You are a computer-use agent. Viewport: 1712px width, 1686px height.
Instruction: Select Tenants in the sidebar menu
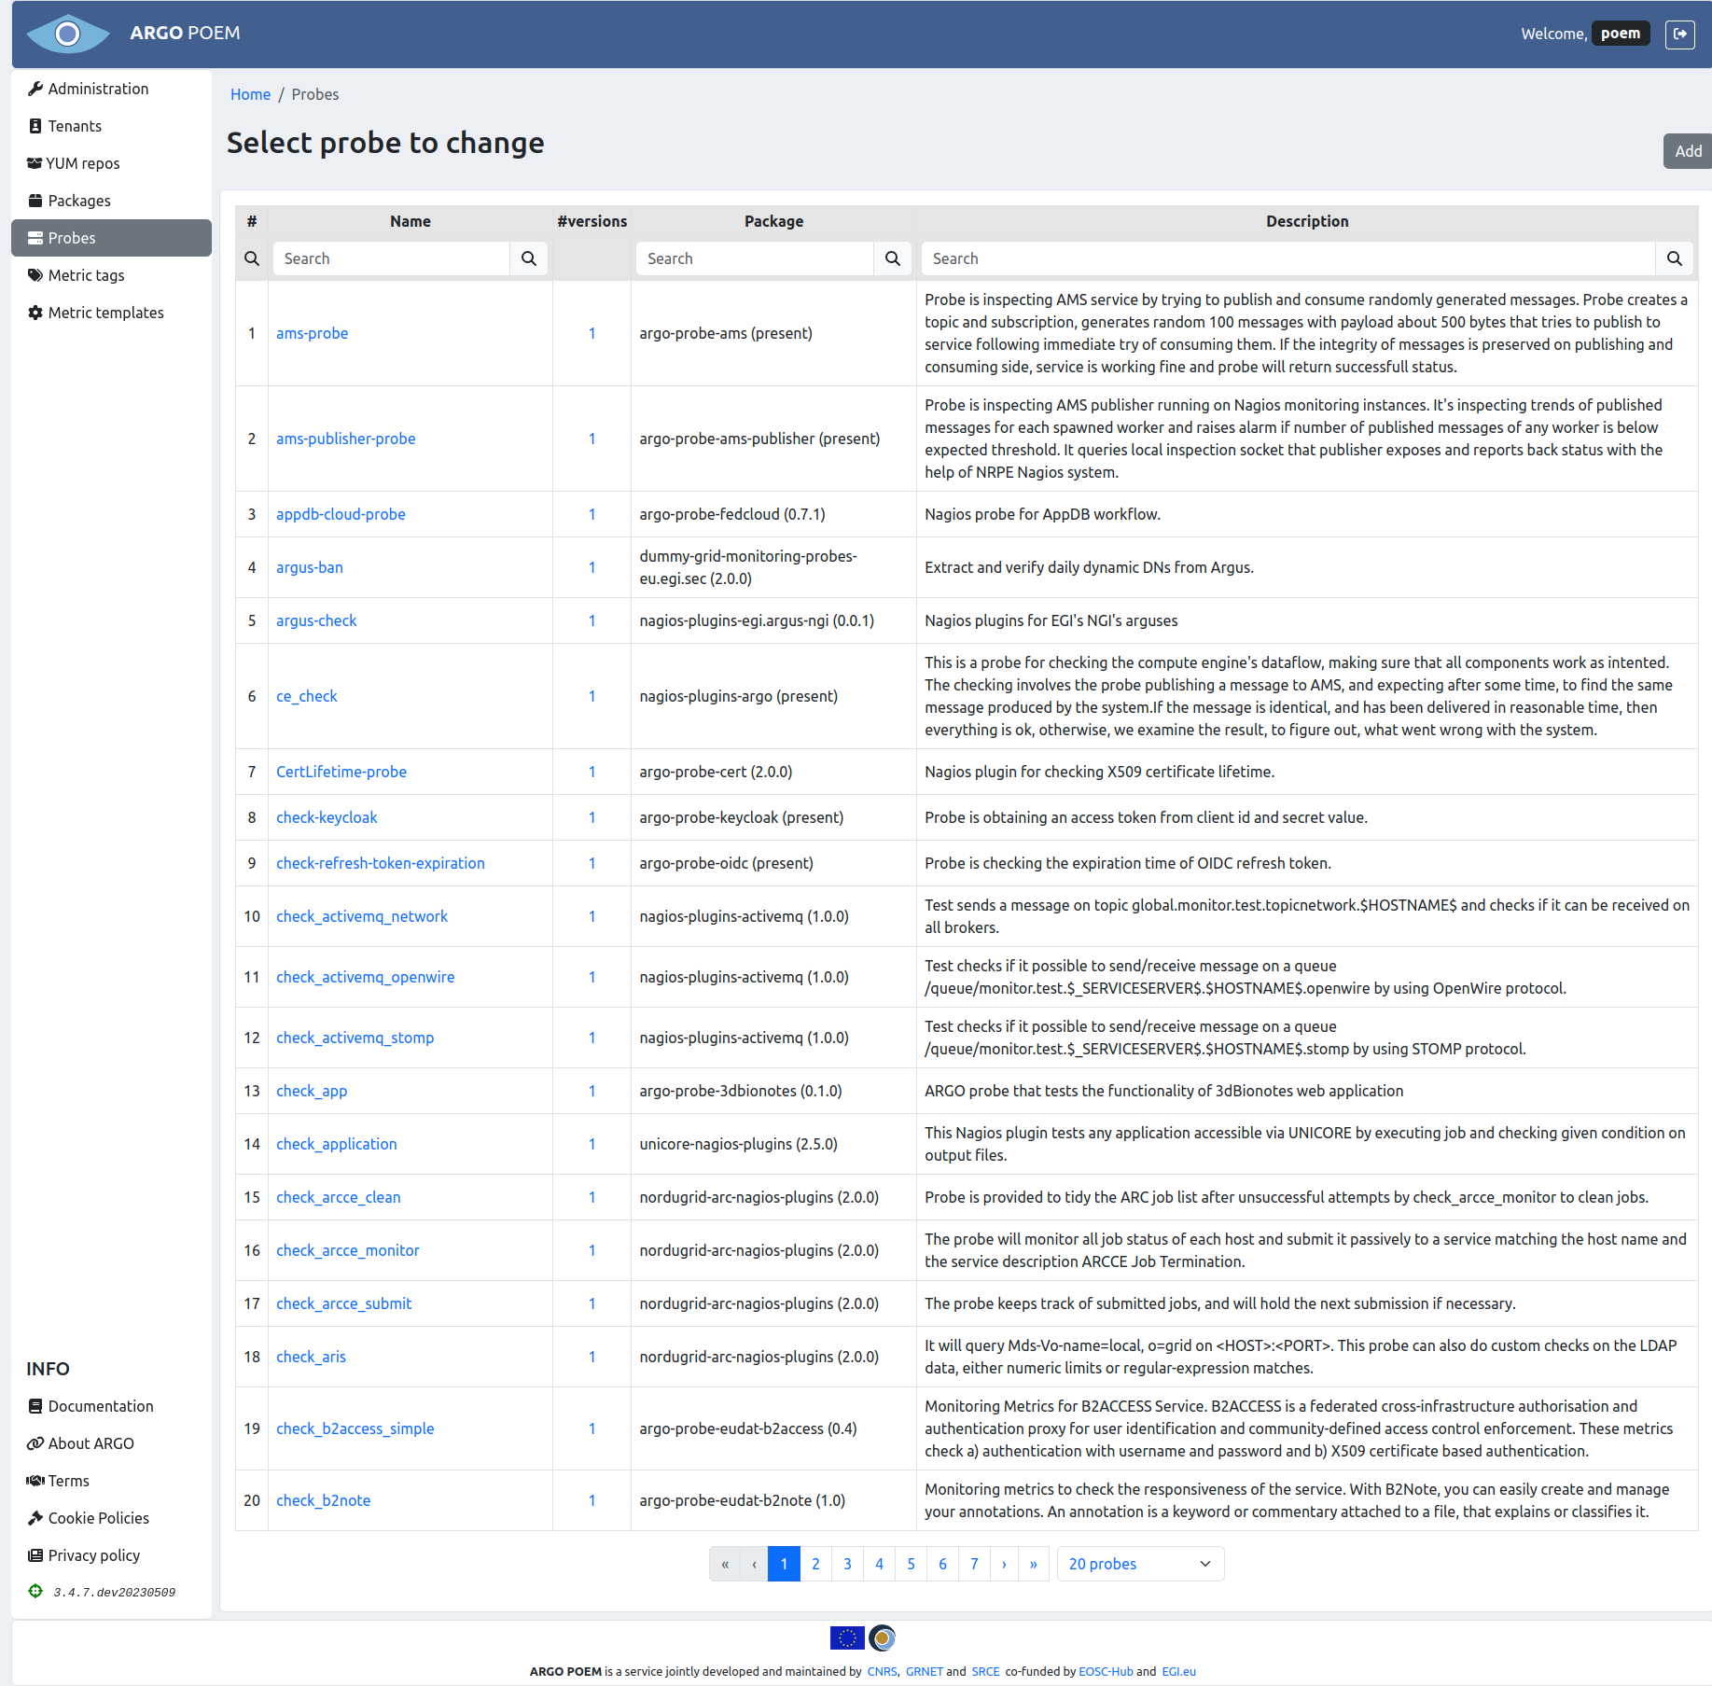pos(75,126)
